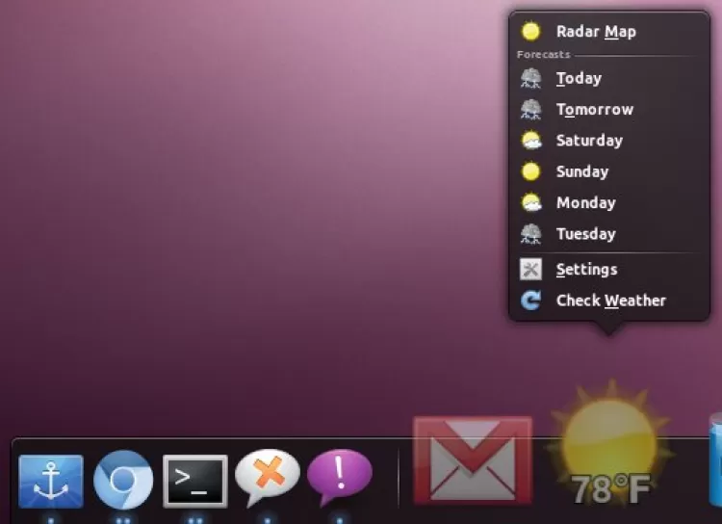This screenshot has height=524, width=722.
Task: Choose the Saturday forecast
Action: coord(589,141)
